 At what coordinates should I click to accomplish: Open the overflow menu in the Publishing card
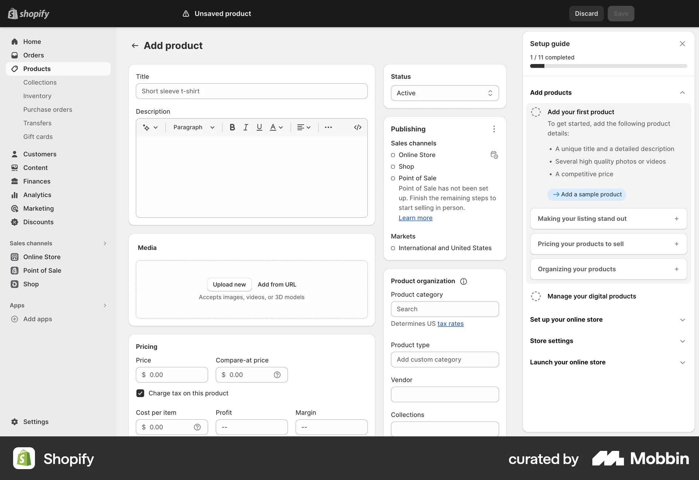click(494, 129)
